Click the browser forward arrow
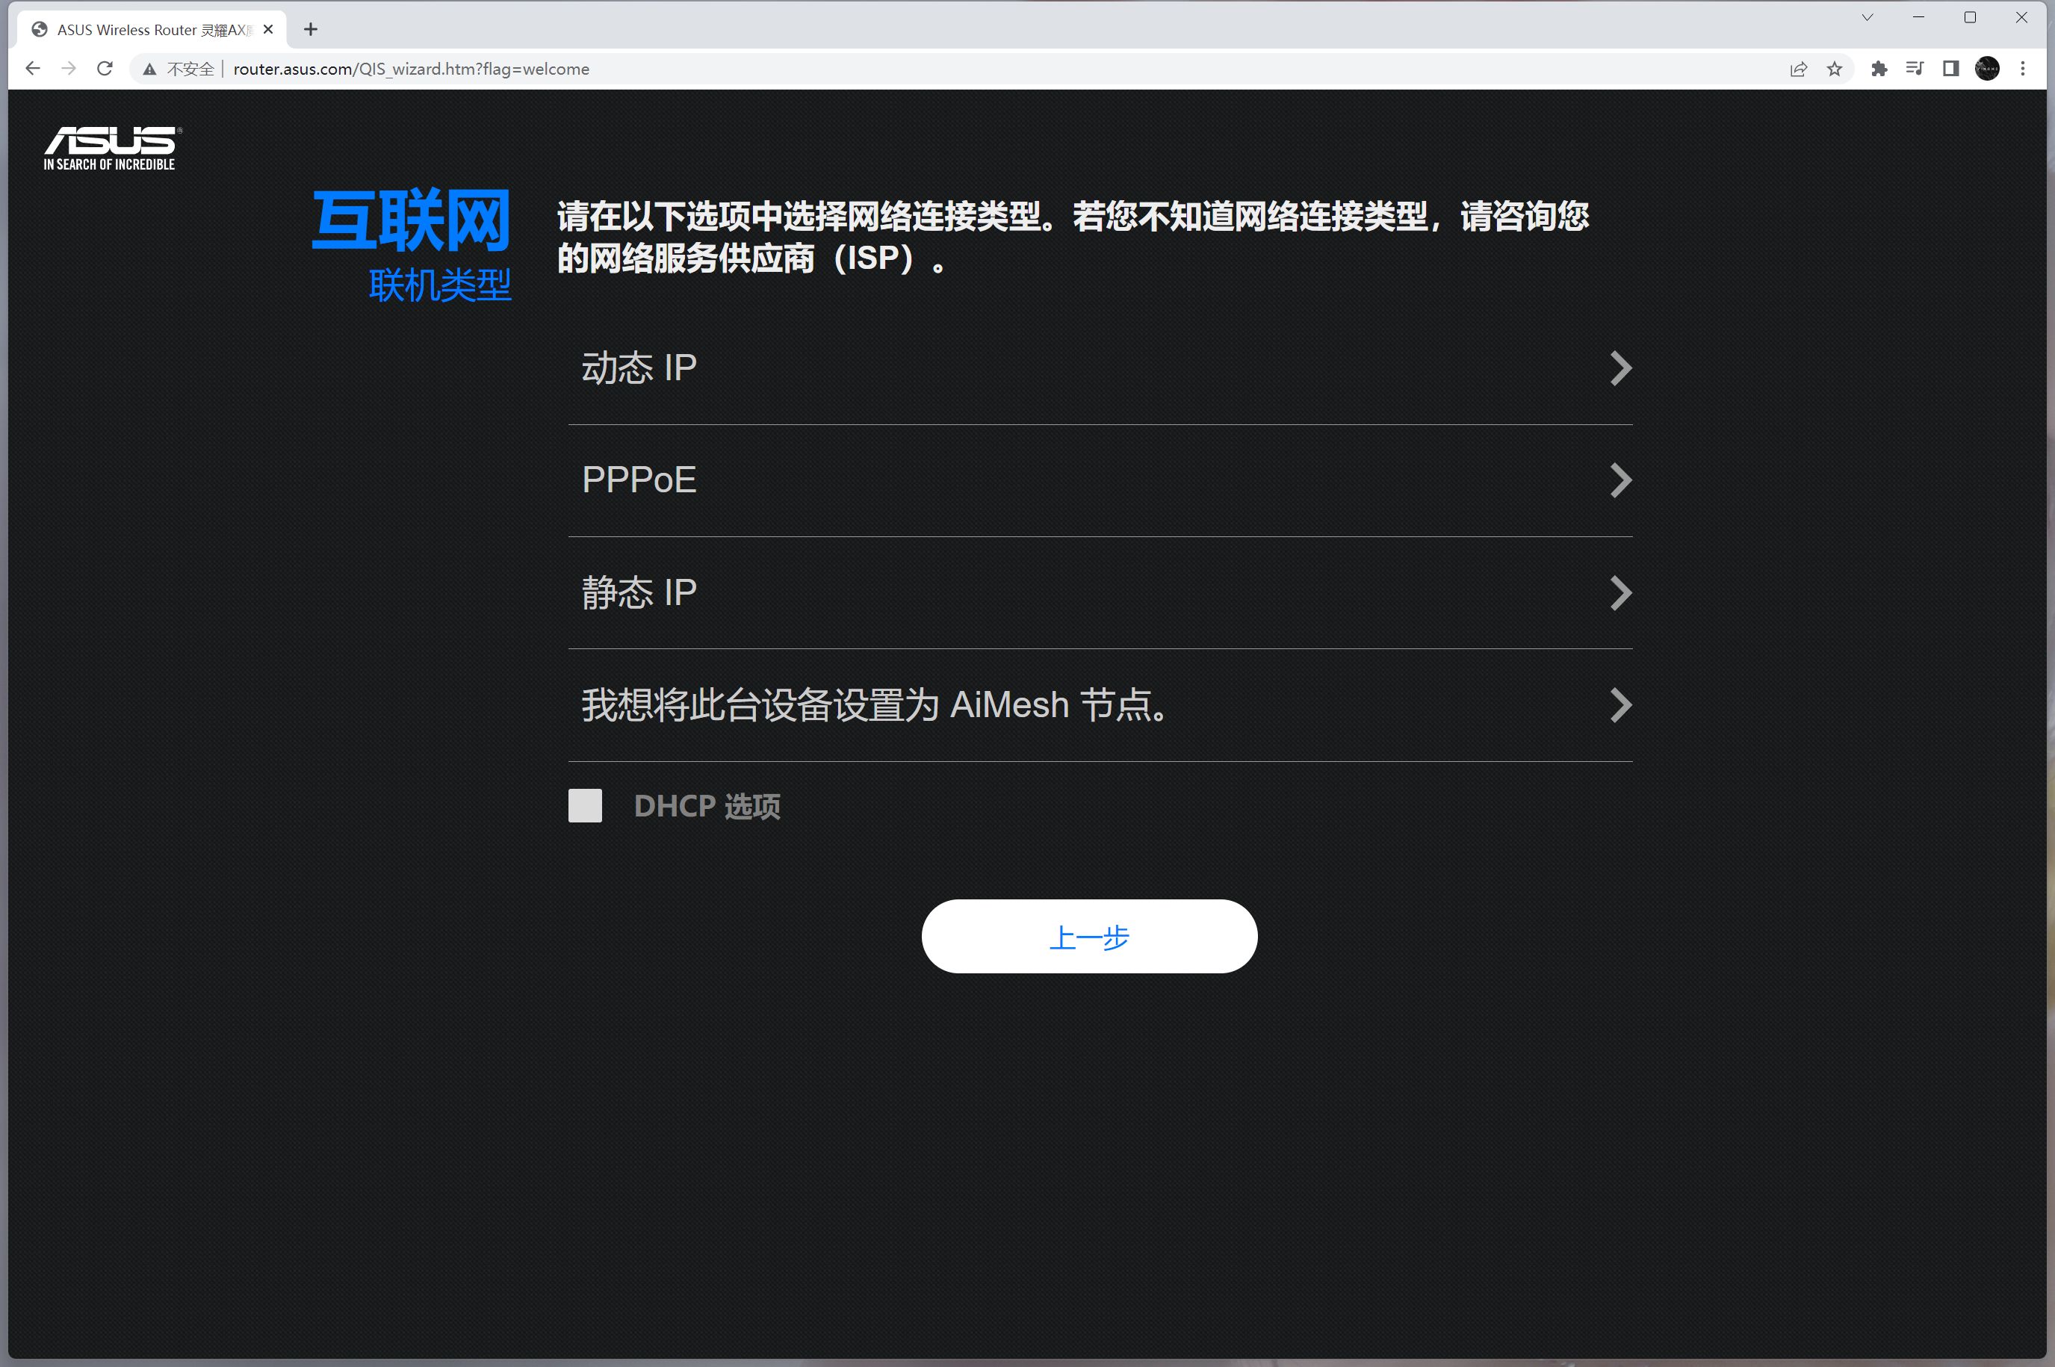The height and width of the screenshot is (1367, 2055). pyautogui.click(x=69, y=69)
